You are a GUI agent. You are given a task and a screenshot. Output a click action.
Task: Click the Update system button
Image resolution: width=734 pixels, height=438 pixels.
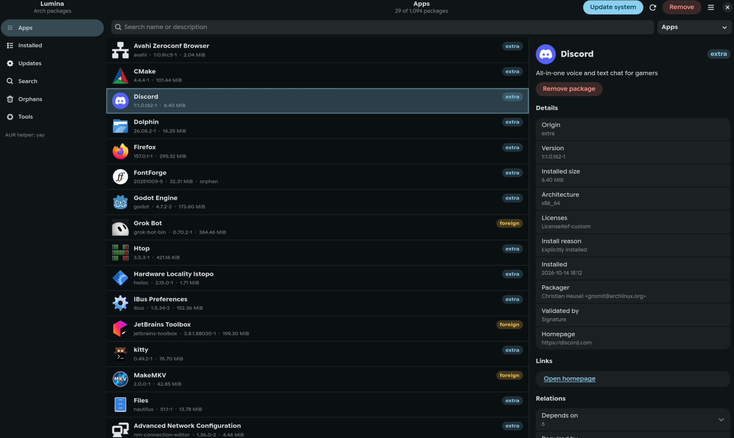pyautogui.click(x=613, y=7)
